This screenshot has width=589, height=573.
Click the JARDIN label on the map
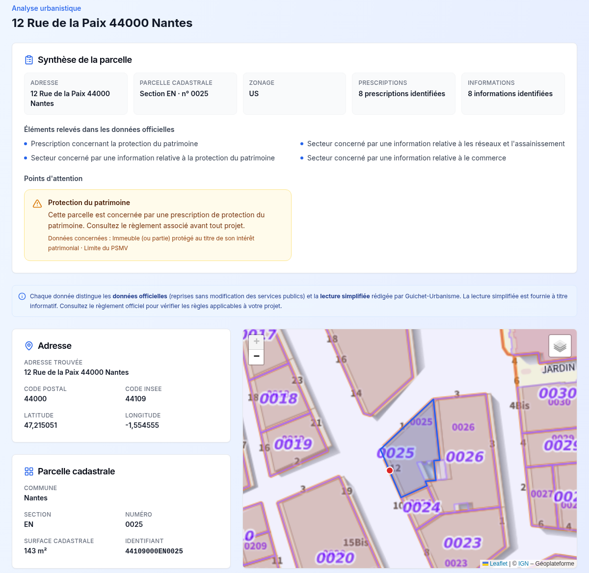pos(559,368)
